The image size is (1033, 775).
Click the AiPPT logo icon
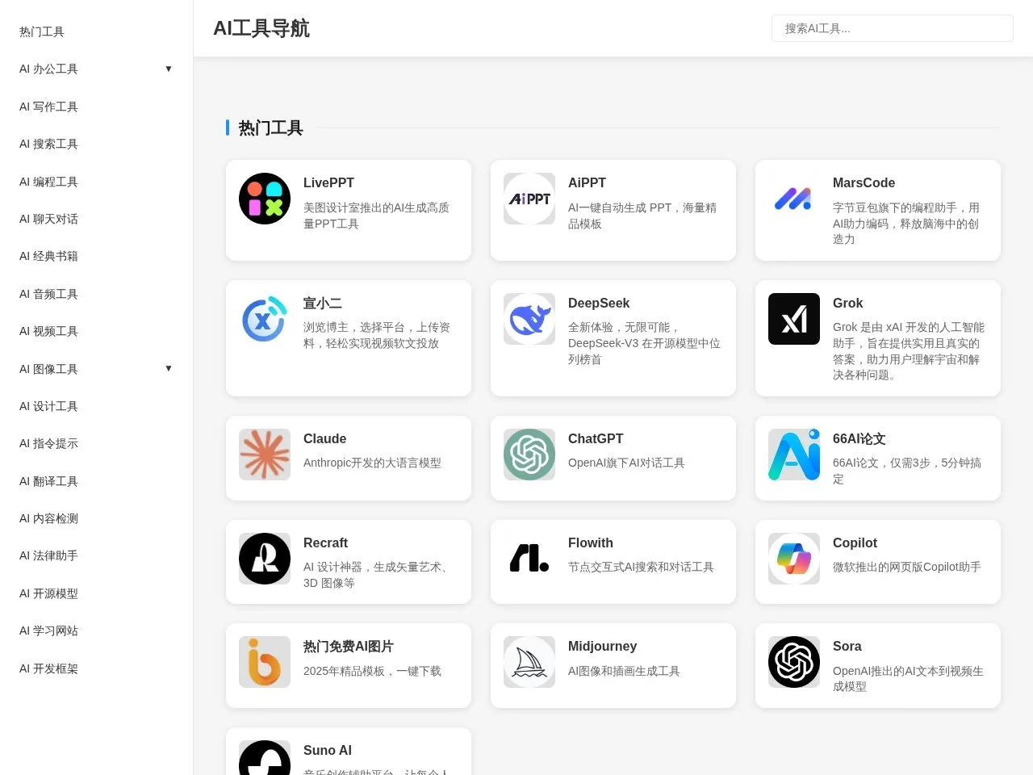[529, 199]
